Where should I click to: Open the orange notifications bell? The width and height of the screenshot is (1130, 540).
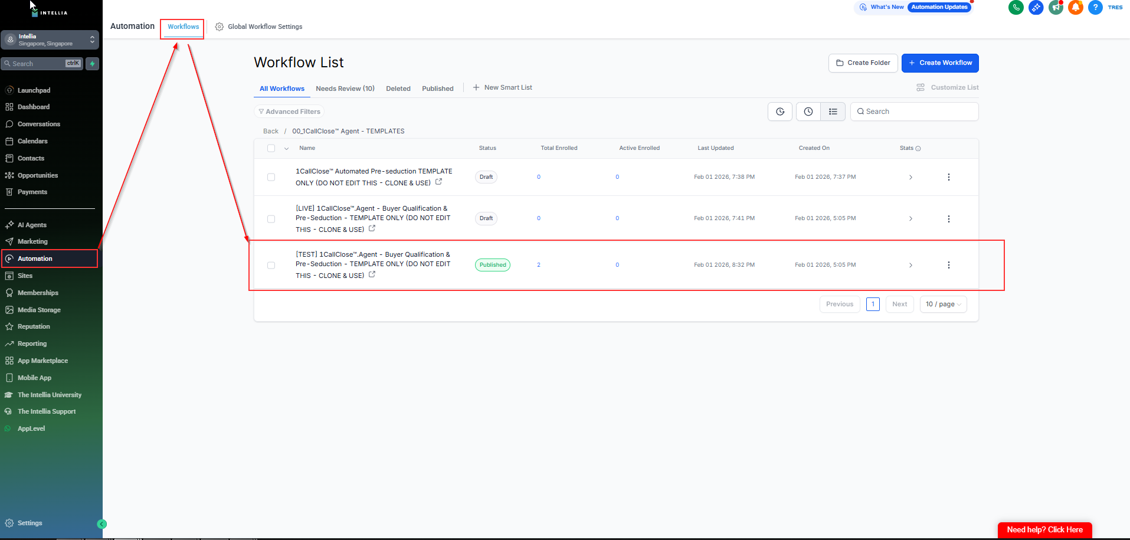click(1076, 8)
